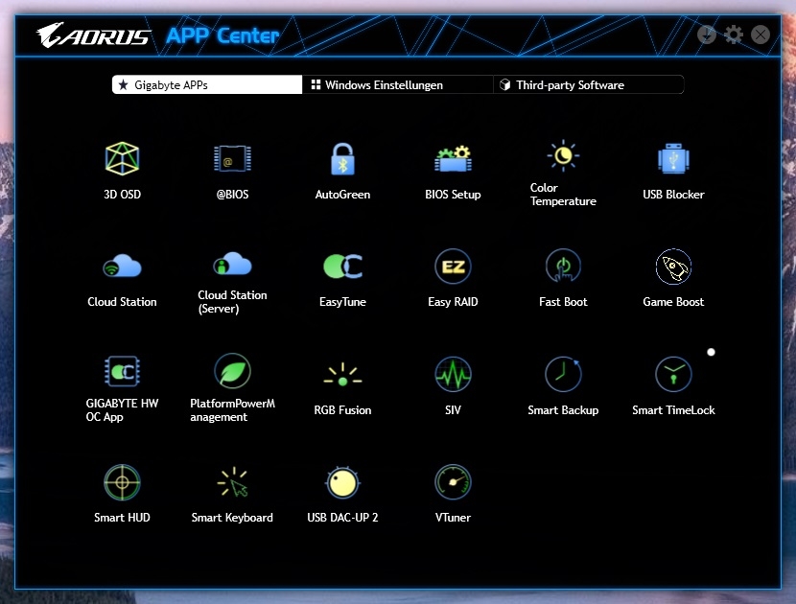
Task: Open AutoGreen Bluetooth lock app
Action: [x=342, y=159]
